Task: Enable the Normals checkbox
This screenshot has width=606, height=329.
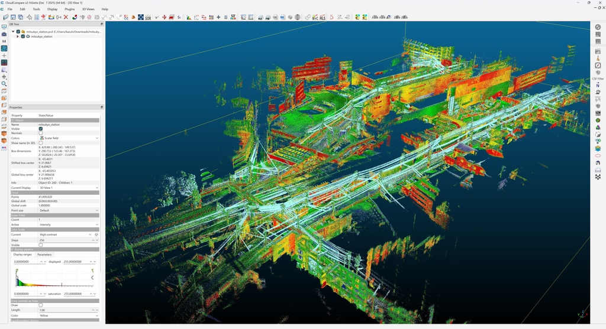Action: (x=41, y=133)
